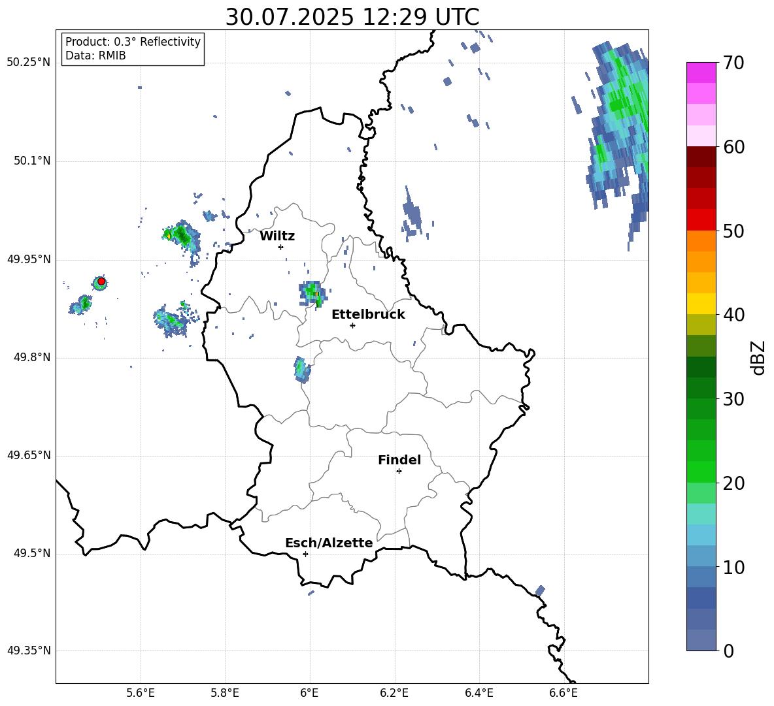Click the 6.2°E longitude label
This screenshot has height=706, width=774.
click(x=394, y=693)
